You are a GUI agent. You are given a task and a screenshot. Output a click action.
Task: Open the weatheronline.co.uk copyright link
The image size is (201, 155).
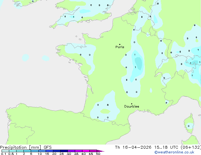174,152
